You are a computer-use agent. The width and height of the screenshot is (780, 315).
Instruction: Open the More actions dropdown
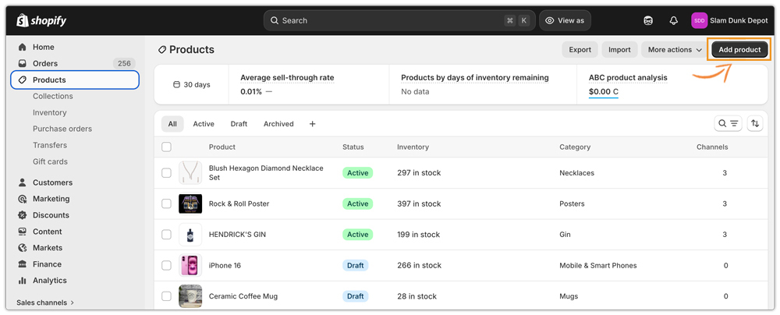tap(675, 50)
